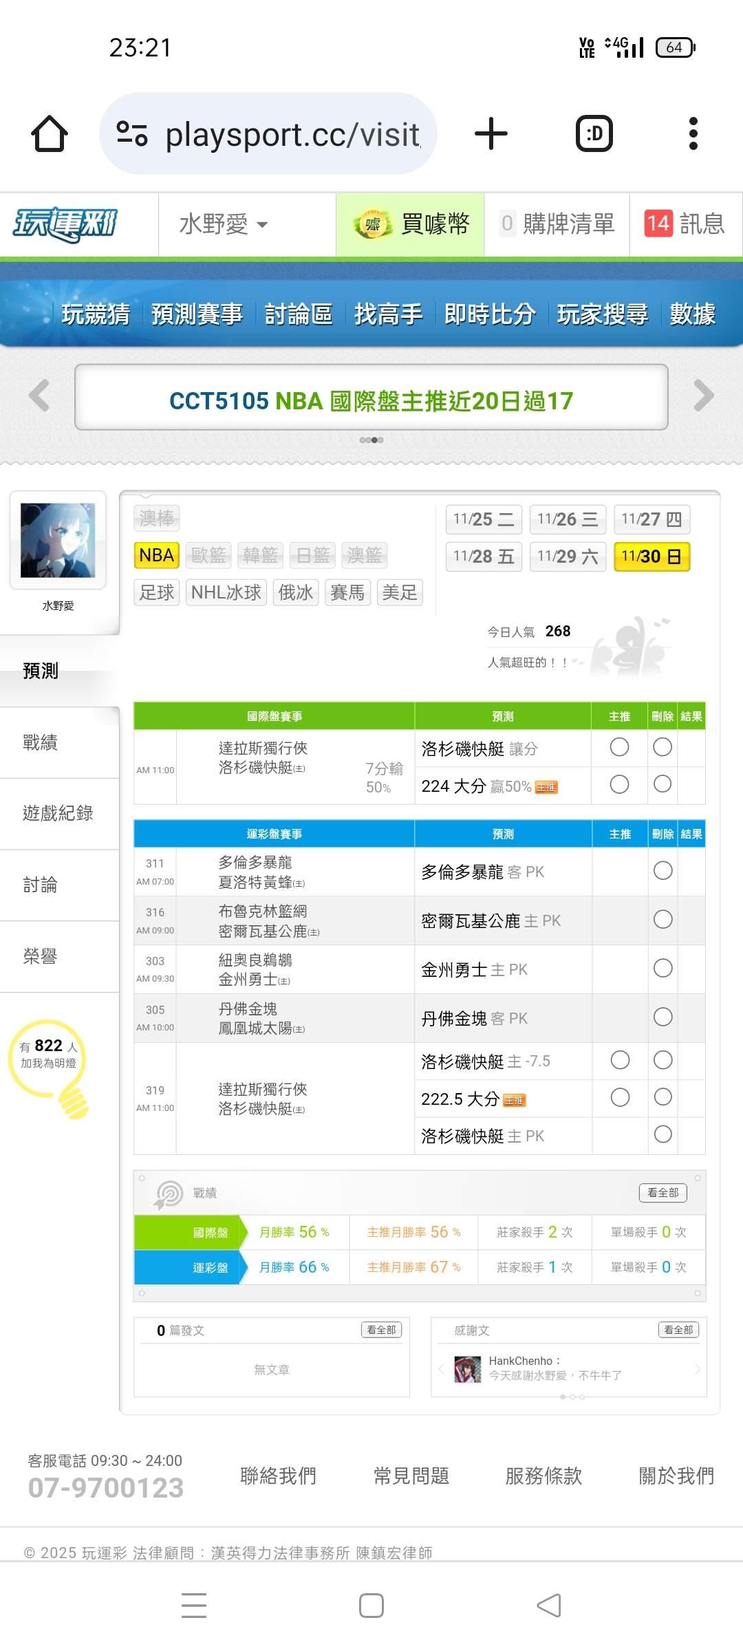743x1651 pixels.
Task: Choose date 11/25 二
Action: click(484, 519)
